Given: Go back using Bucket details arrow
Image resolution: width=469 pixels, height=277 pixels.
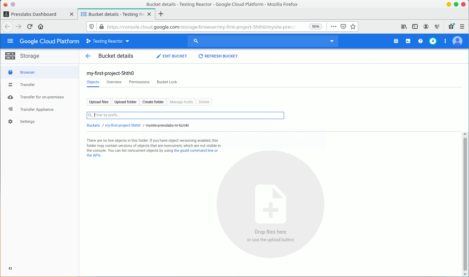Looking at the screenshot, I should 88,56.
